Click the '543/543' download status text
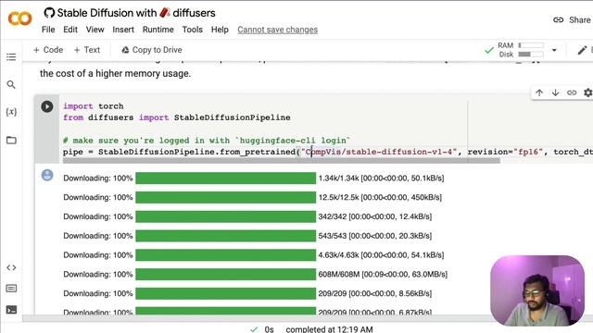 (x=375, y=236)
